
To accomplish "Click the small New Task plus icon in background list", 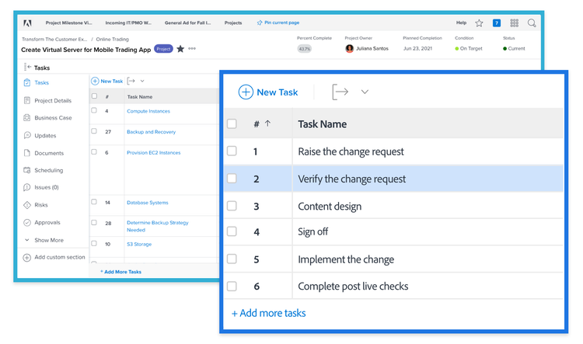I will click(95, 81).
